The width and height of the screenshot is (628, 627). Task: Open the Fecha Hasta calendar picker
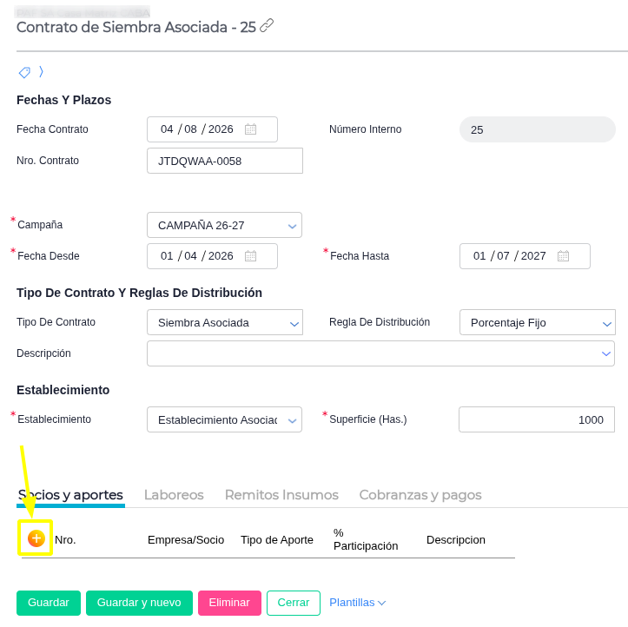[563, 255]
